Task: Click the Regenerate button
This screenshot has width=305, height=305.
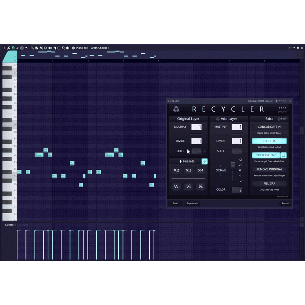Action: tap(192, 203)
